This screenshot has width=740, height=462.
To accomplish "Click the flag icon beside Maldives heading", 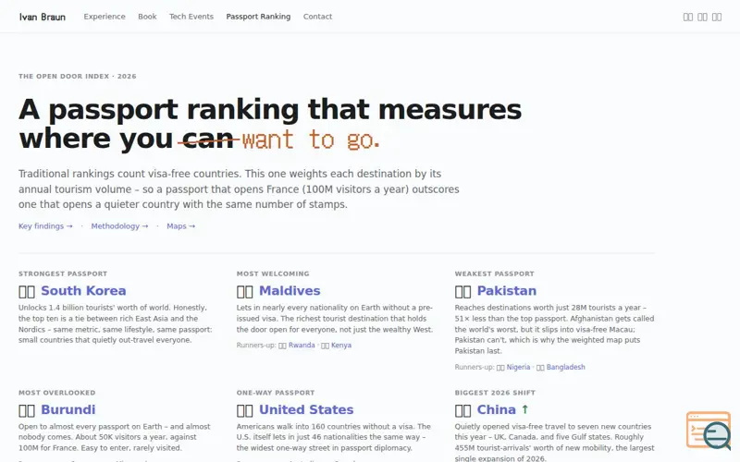I will [x=245, y=291].
